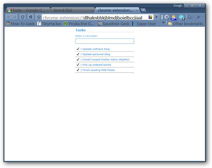The height and width of the screenshot is (168, 212).
Task: Select the chrome-extension tab
Action: point(116,10)
